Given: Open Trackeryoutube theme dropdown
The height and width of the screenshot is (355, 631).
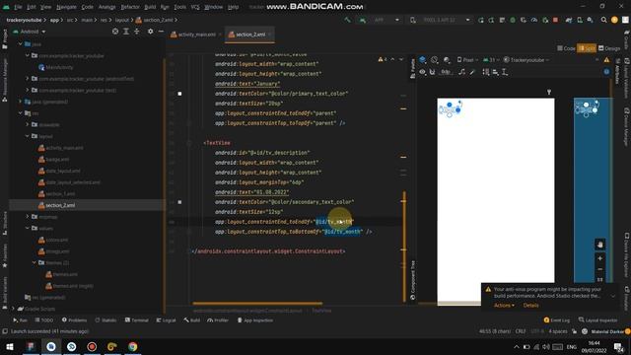Looking at the screenshot, I should click(x=526, y=60).
